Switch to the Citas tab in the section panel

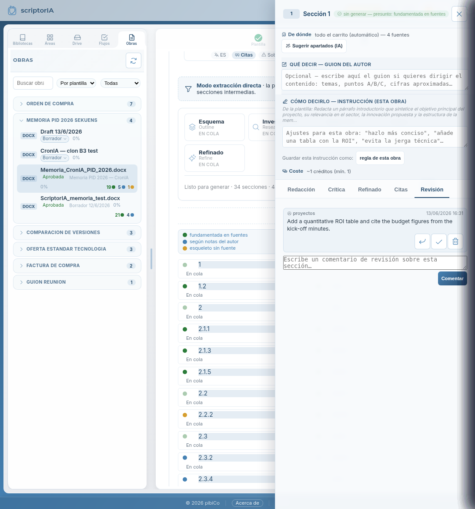click(401, 190)
